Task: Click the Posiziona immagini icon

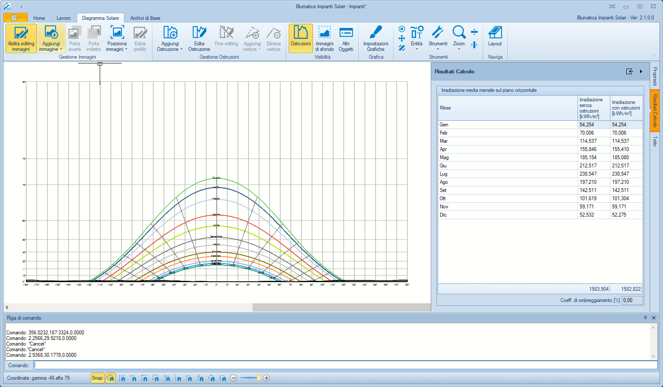Action: click(117, 33)
